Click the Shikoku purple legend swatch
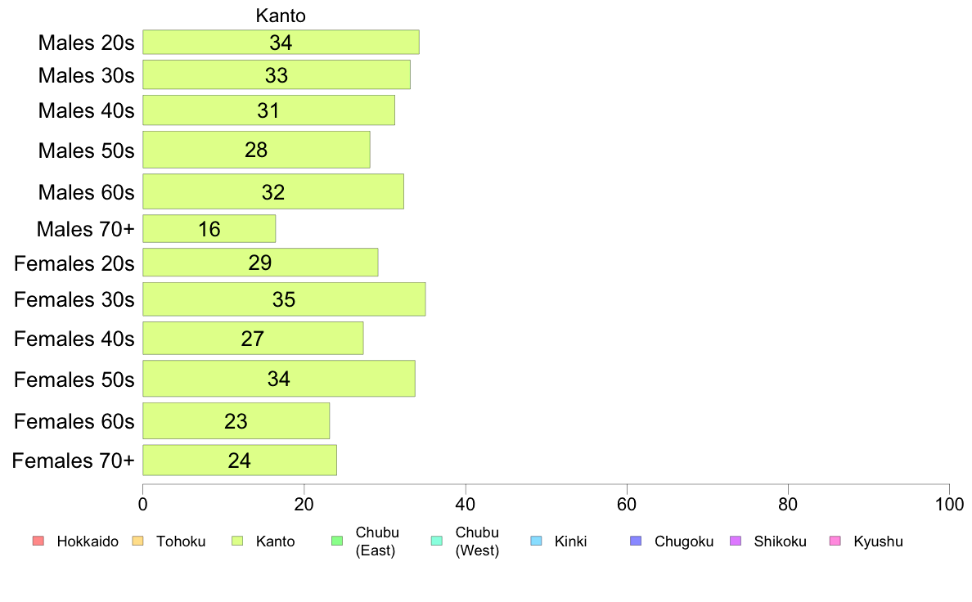This screenshot has height=602, width=972. (736, 541)
